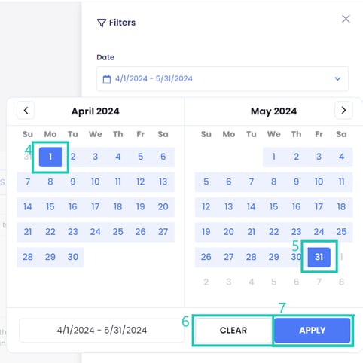Viewport: 363px width, 363px height.
Task: Choose May 26 in the calendar
Action: [206, 257]
